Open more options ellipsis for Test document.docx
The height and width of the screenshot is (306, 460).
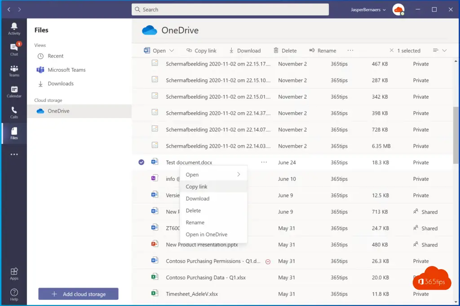tap(264, 162)
